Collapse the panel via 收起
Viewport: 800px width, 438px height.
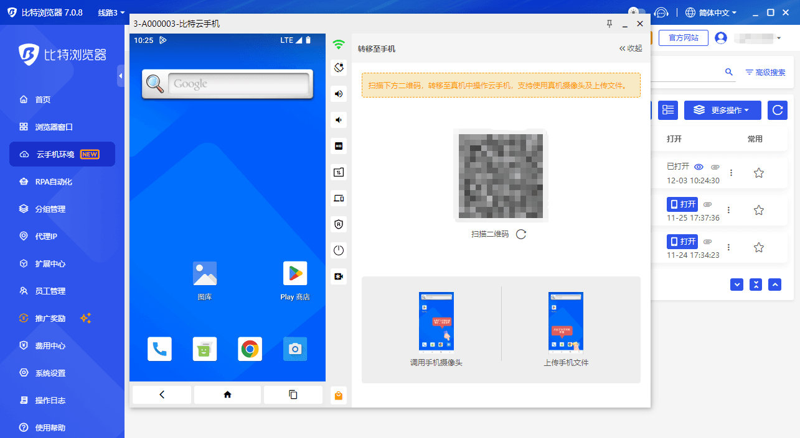click(x=630, y=48)
